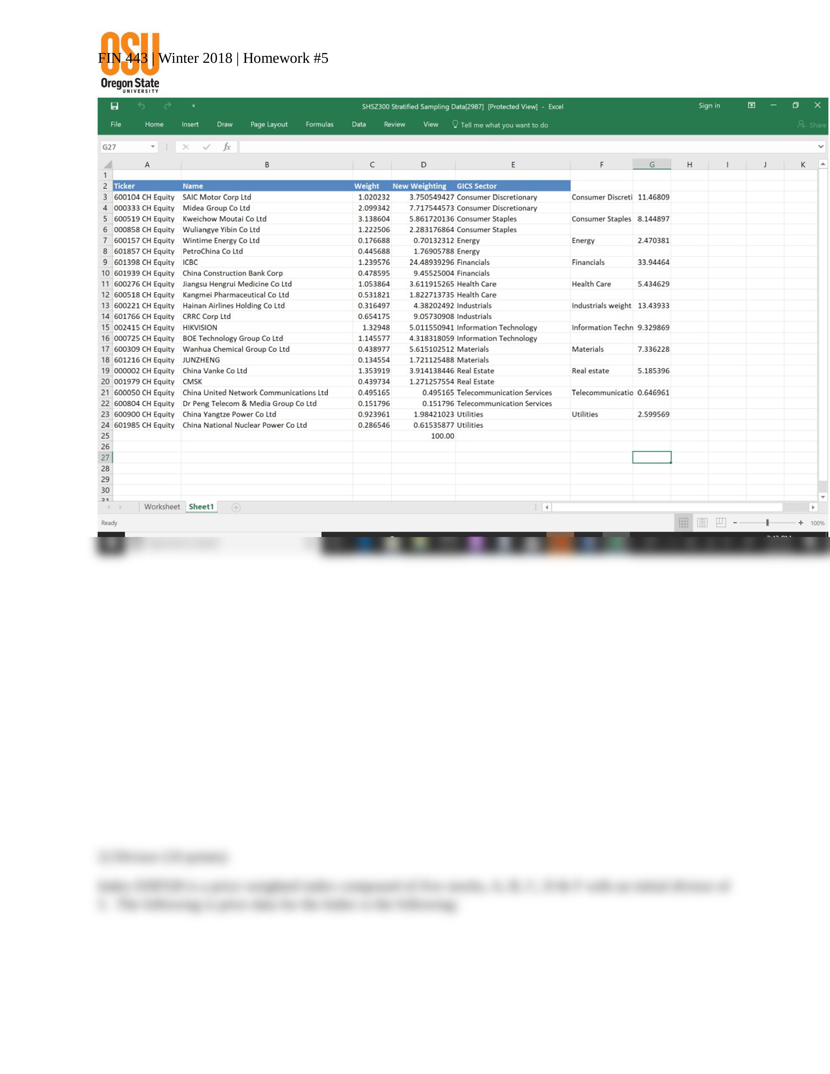
Task: Expand the formula bar chevron
Action: click(821, 146)
